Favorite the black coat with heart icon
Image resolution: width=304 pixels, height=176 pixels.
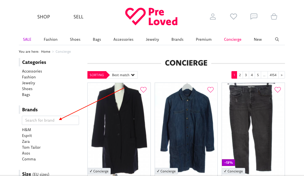(143, 90)
